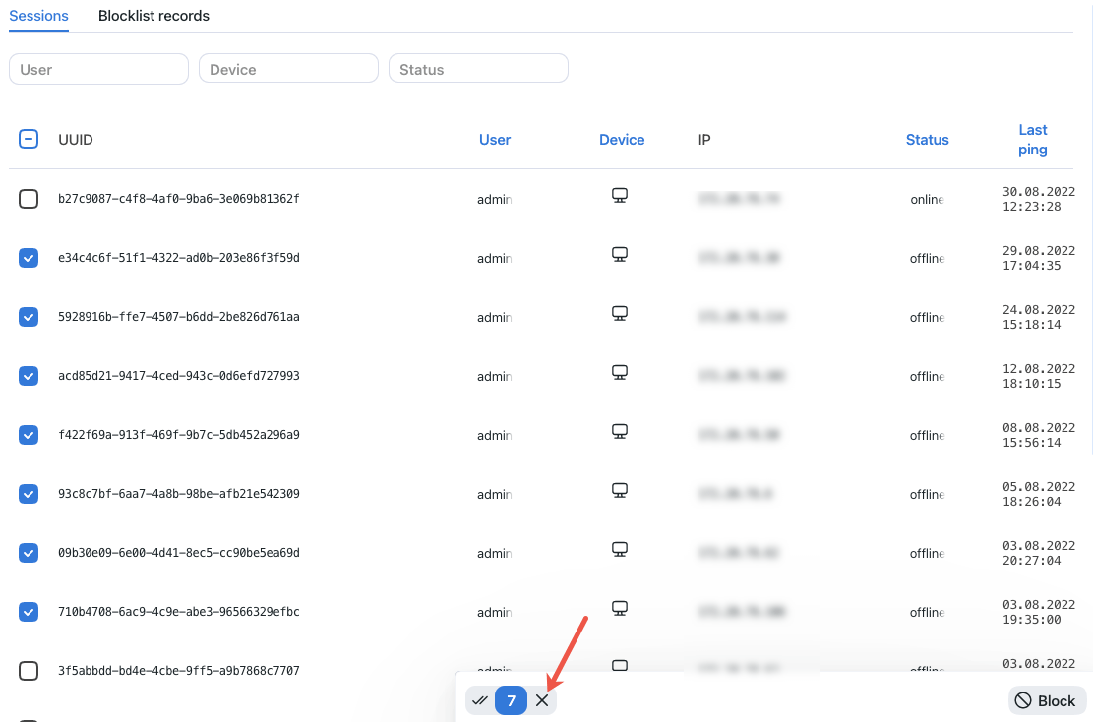Image resolution: width=1093 pixels, height=722 pixels.
Task: Click the device monitor icon on session b27c9087
Action: tap(620, 195)
